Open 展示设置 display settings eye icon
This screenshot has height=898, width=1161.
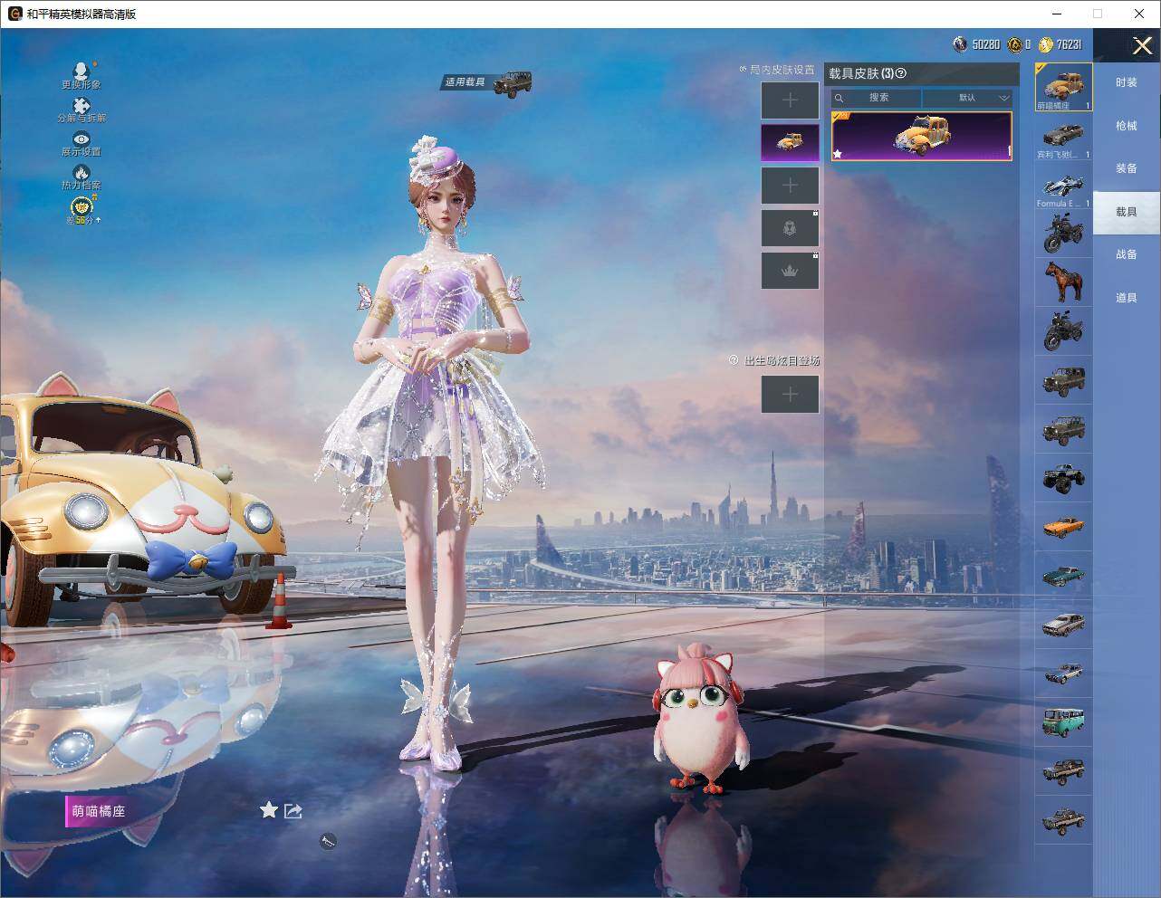pyautogui.click(x=82, y=139)
